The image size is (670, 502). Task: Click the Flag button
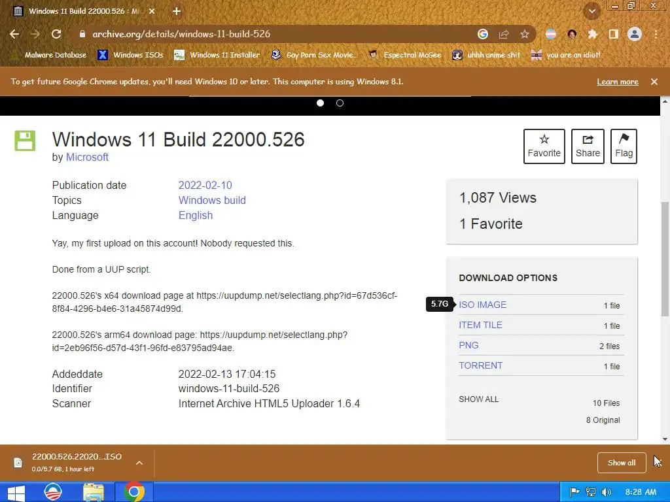pyautogui.click(x=624, y=146)
